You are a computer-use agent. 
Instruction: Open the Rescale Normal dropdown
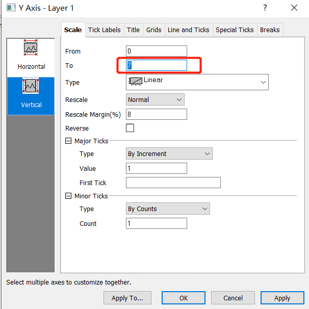click(155, 99)
